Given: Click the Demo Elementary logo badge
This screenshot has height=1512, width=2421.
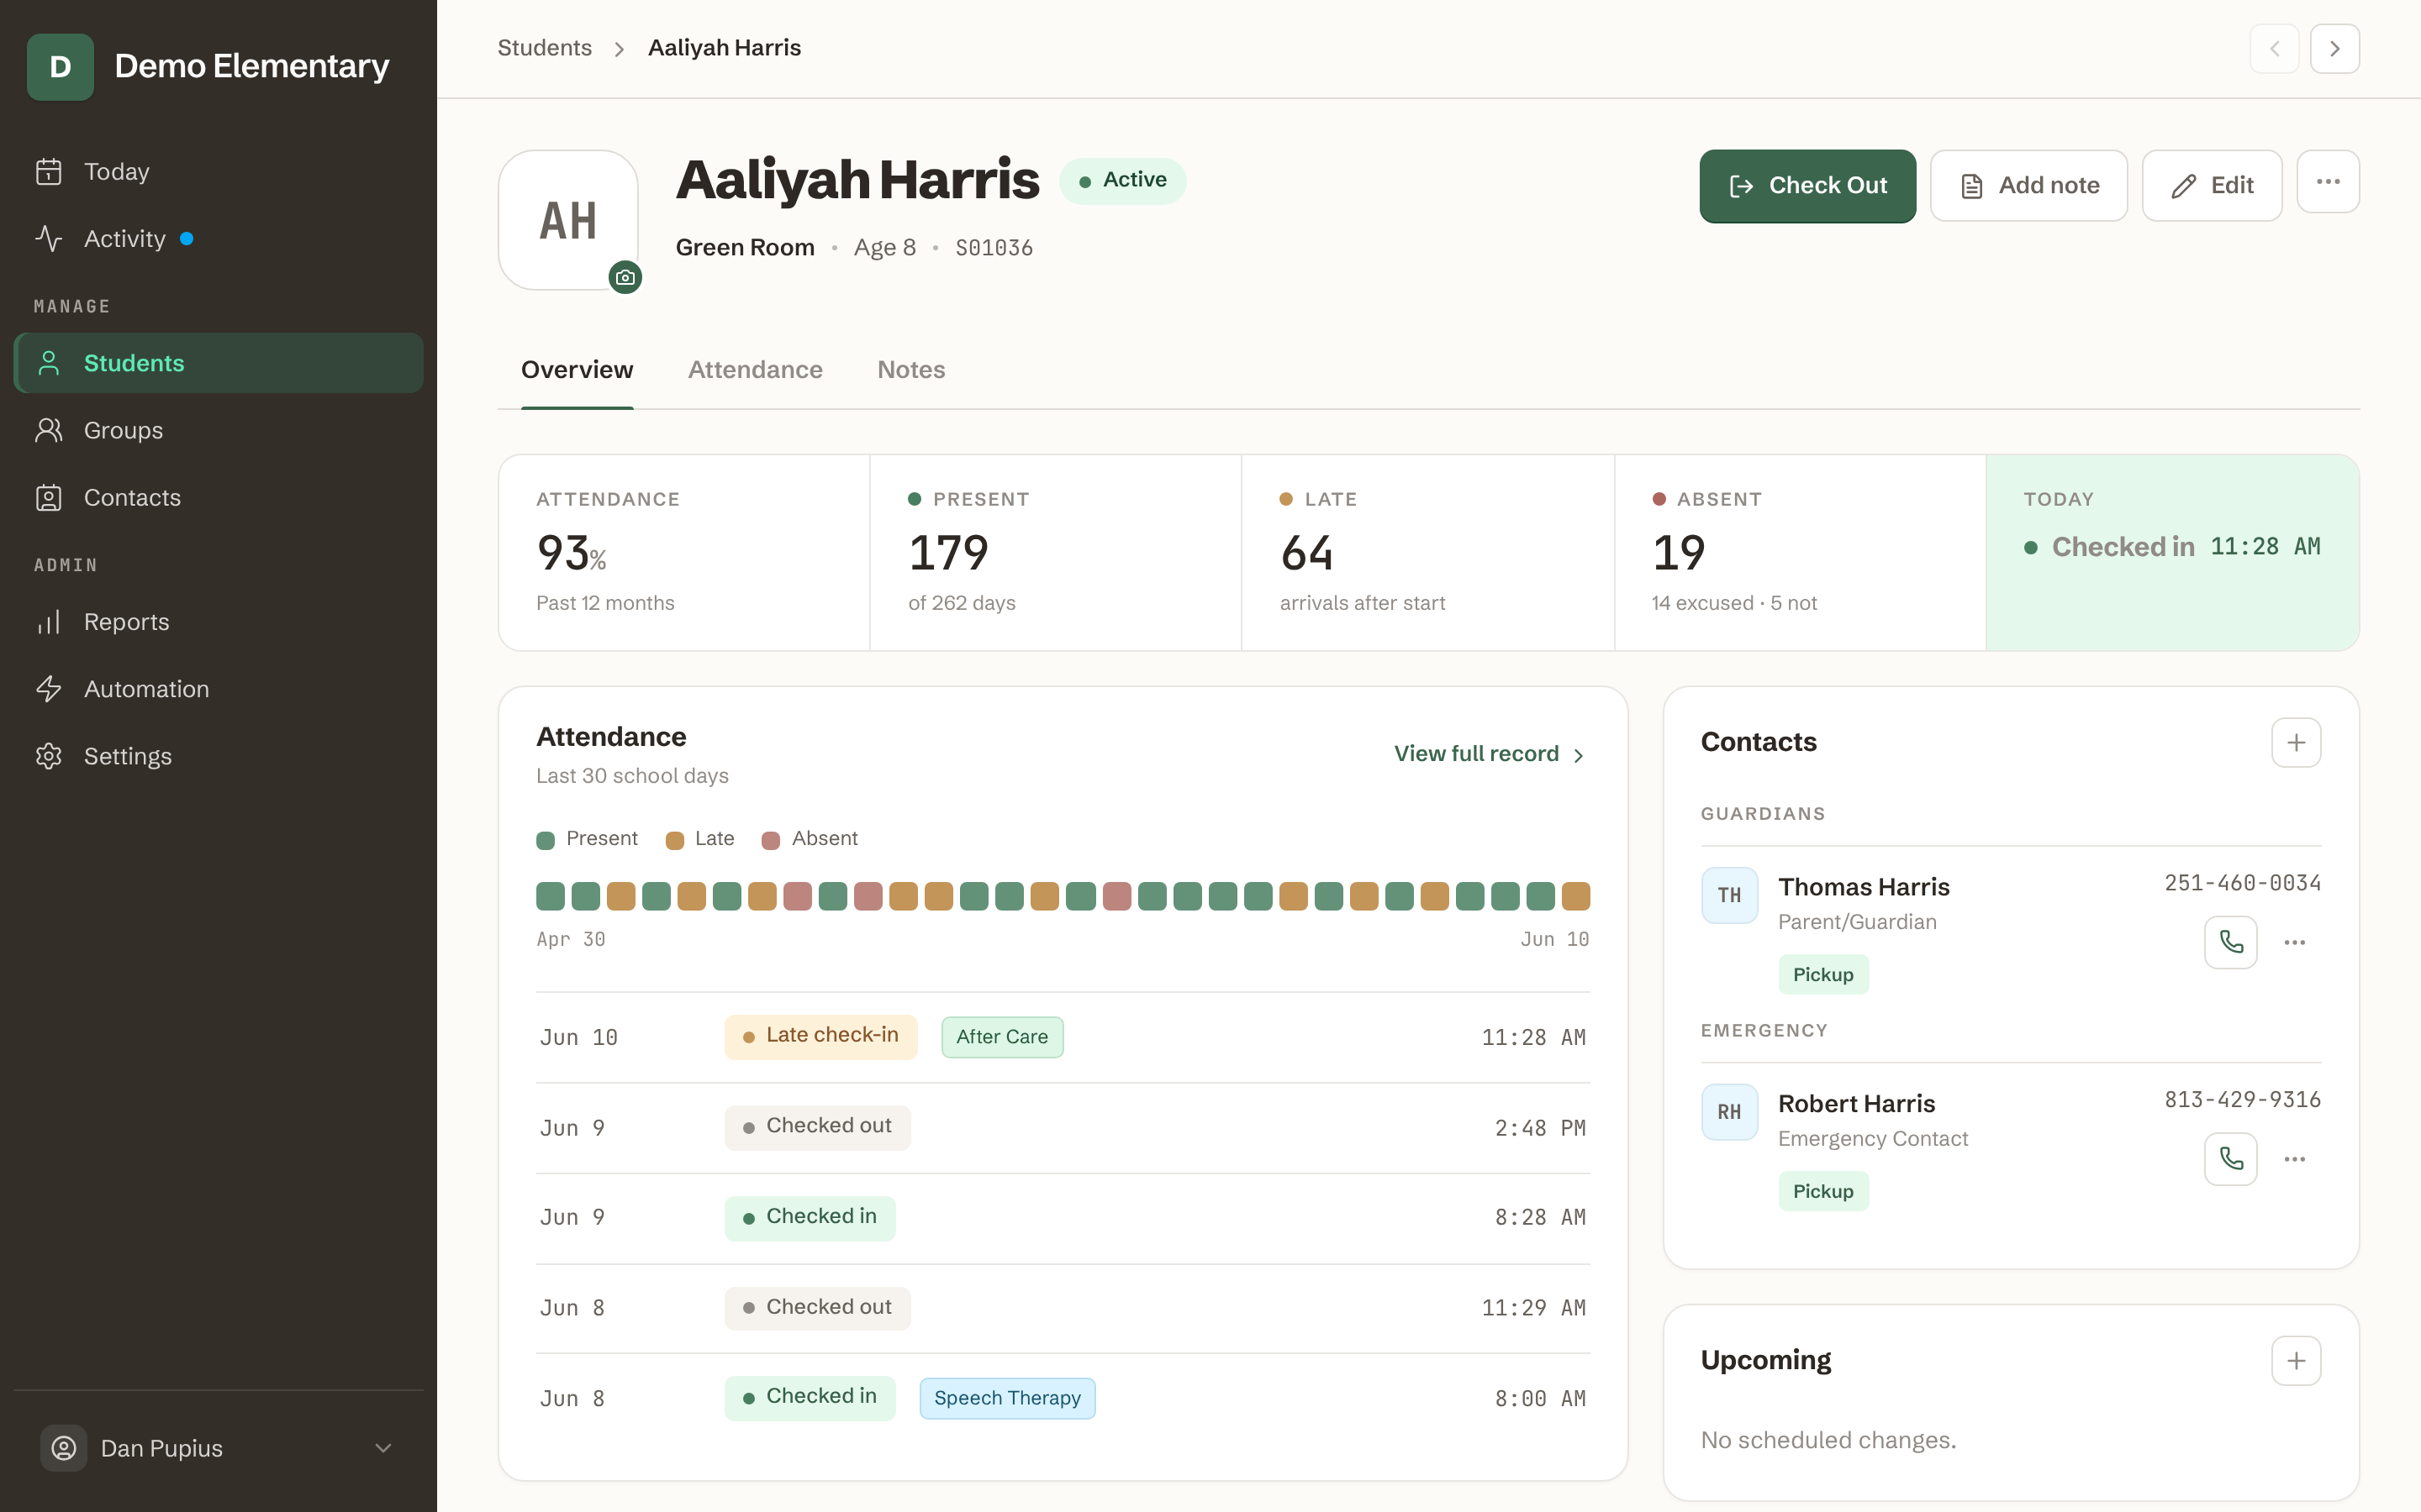Looking at the screenshot, I should tap(60, 67).
